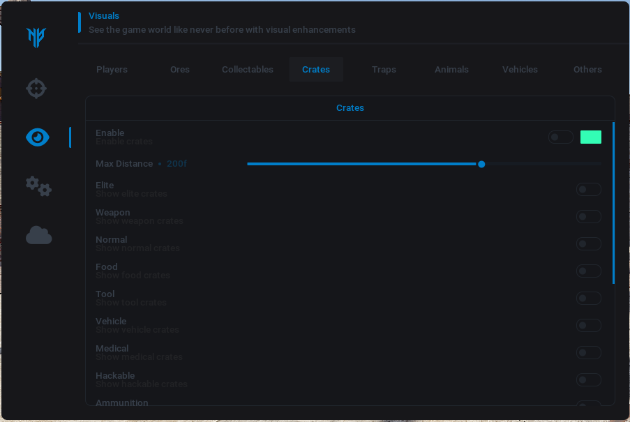
Task: Click the logo icon in the sidebar
Action: tap(36, 37)
